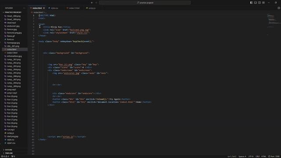
Task: Click the script src line in editor
Action: (x=67, y=136)
